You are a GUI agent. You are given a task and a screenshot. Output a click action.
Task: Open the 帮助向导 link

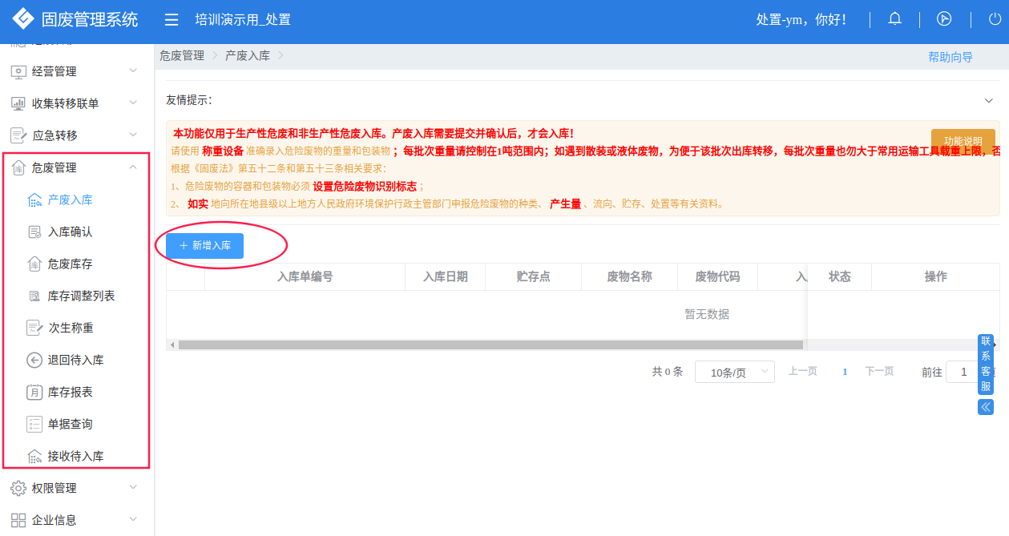pos(950,57)
